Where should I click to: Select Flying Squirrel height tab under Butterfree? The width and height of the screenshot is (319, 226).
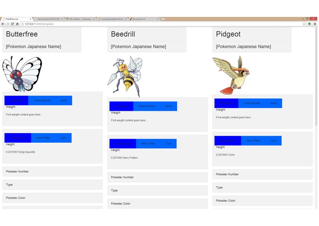(18, 138)
